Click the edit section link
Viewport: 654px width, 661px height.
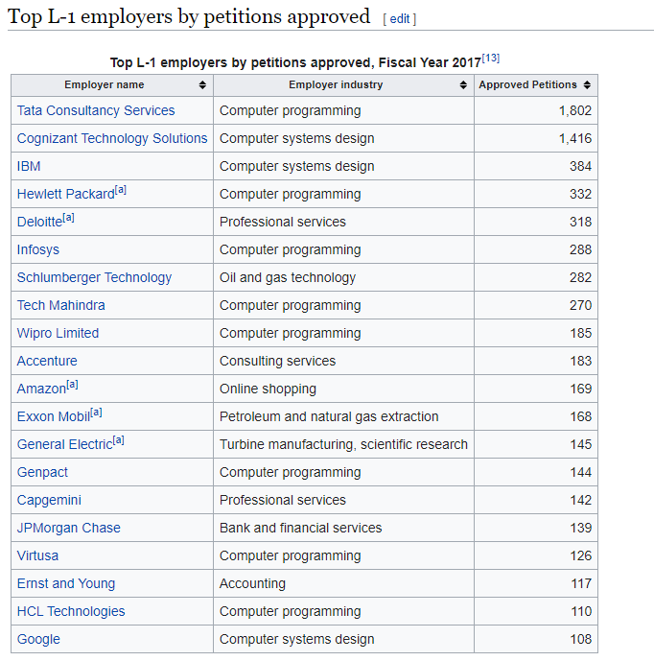400,19
